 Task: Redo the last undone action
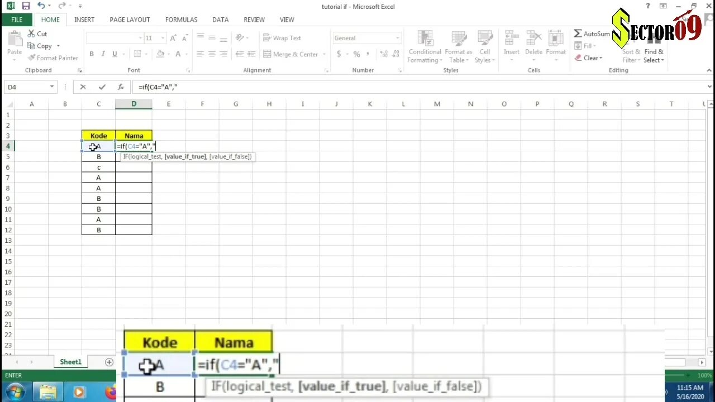61,6
